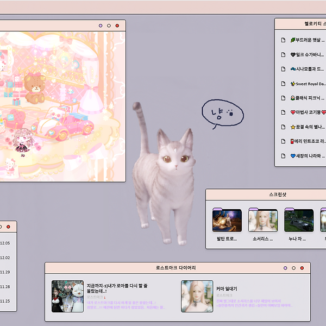Screen dimensions: 326x326
Task: Open the 'Sweet Royal Da..' post link
Action: tap(308, 84)
